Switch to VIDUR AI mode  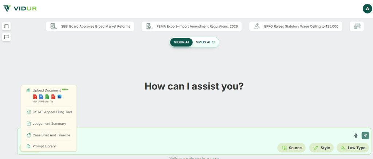[181, 42]
